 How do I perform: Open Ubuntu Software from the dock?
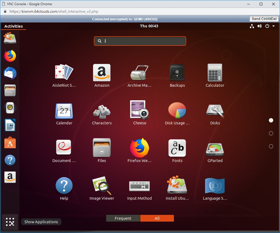10,143
